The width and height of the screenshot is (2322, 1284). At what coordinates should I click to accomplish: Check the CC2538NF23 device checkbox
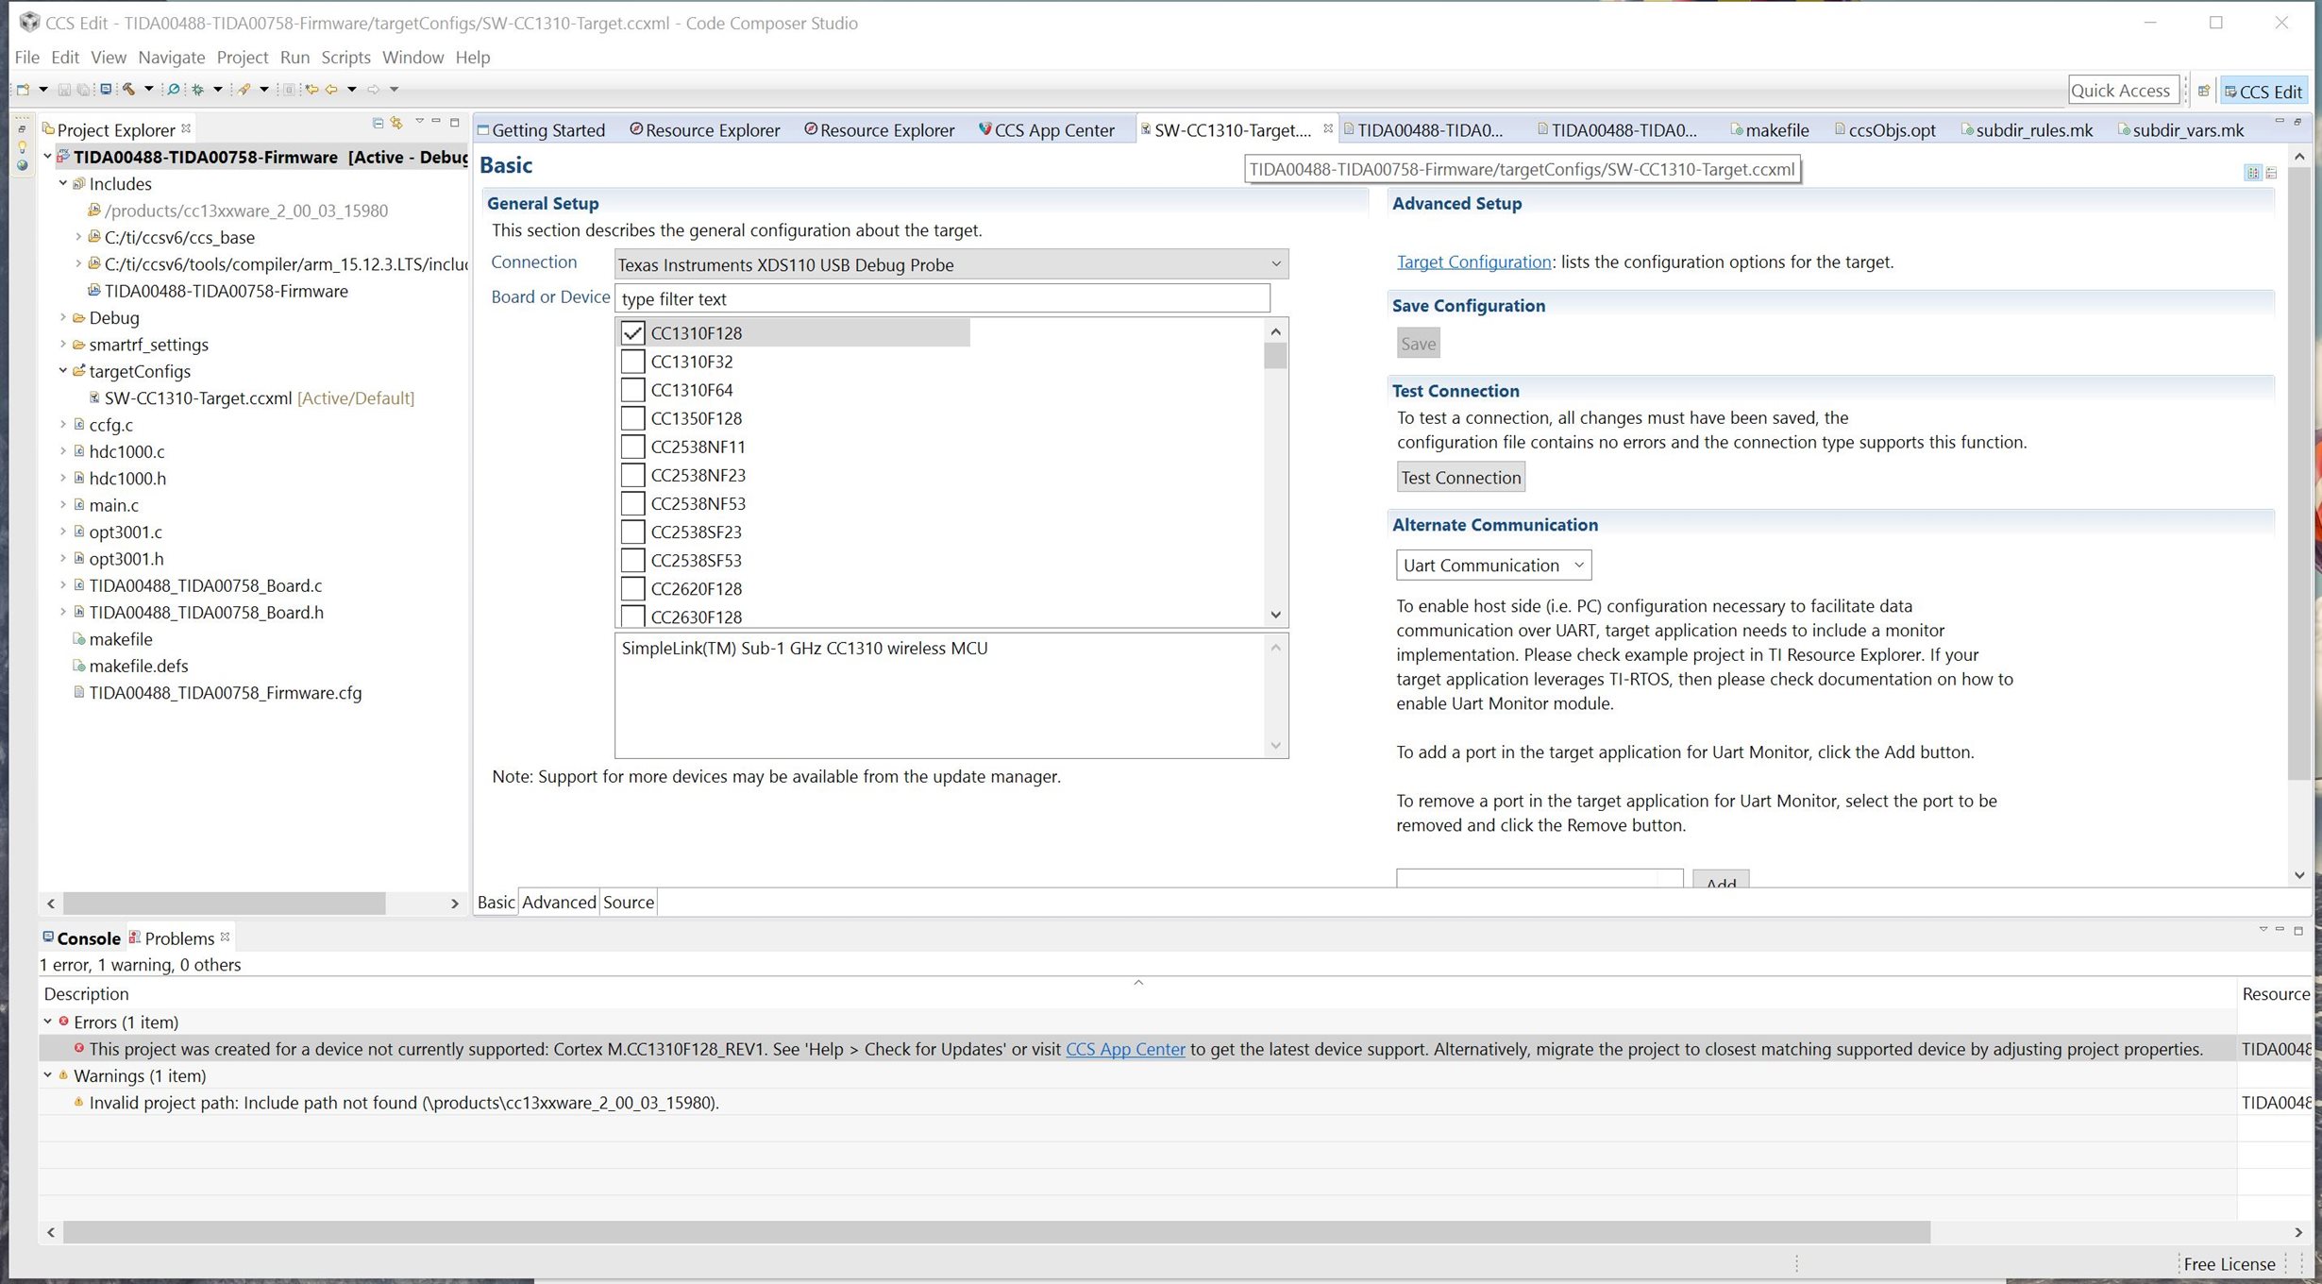tap(632, 474)
